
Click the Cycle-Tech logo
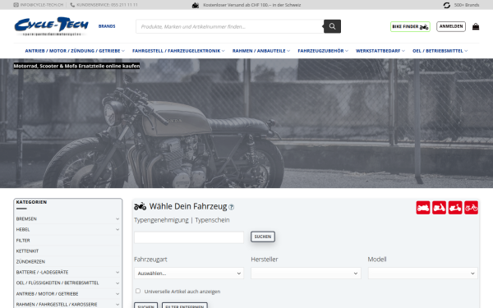[51, 26]
